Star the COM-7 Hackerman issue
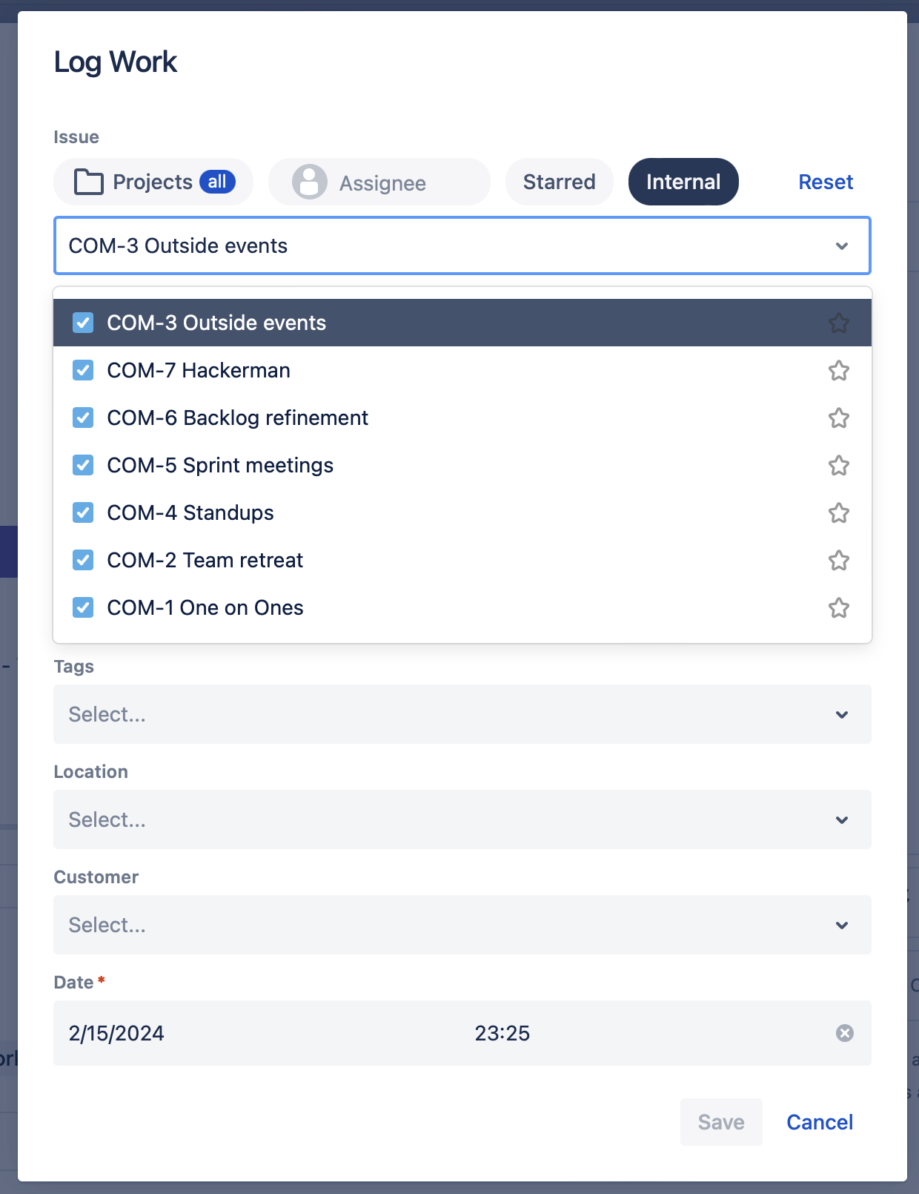Viewport: 919px width, 1194px height. [x=838, y=370]
